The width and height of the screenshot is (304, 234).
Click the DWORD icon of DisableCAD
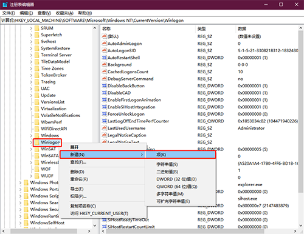click(x=104, y=93)
